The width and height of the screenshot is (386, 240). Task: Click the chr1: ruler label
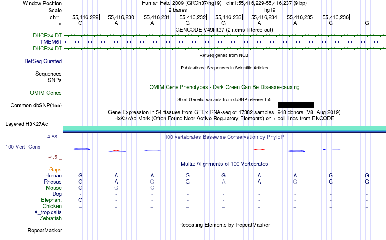56,17
